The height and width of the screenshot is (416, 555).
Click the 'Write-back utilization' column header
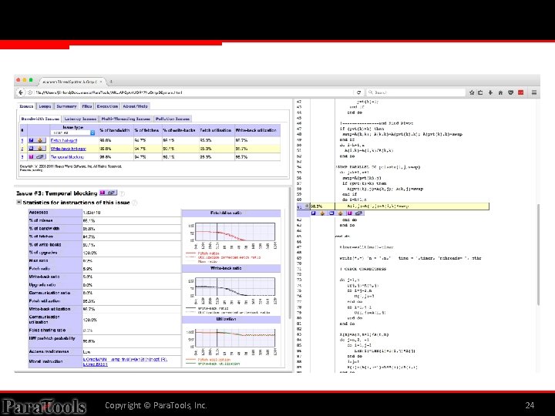(256, 130)
